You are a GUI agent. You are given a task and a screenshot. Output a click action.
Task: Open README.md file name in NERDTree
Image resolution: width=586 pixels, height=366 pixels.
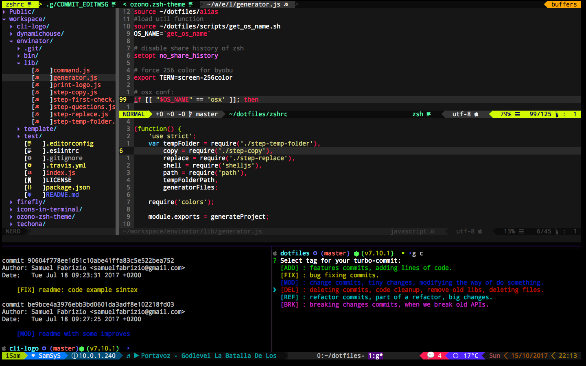pos(62,195)
